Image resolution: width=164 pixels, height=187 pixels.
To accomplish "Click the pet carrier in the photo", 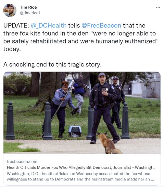I will tap(75, 131).
